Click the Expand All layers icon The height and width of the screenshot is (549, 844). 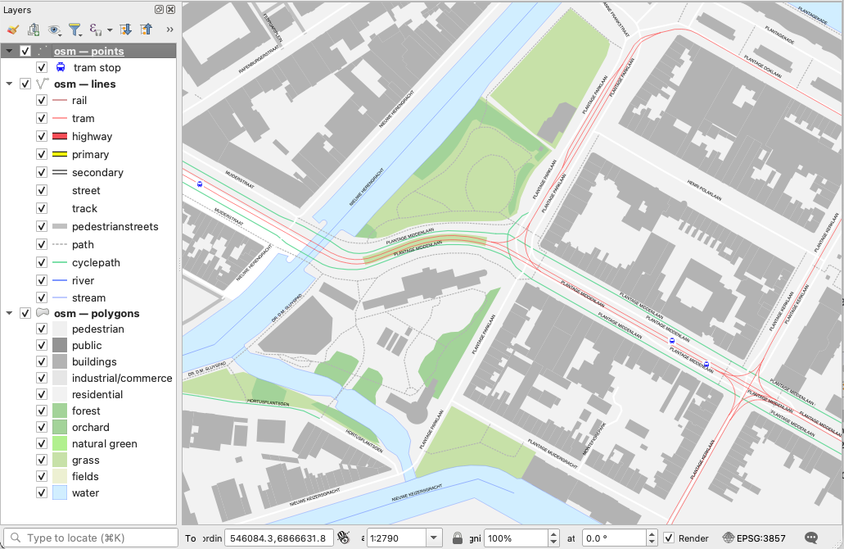pyautogui.click(x=125, y=29)
